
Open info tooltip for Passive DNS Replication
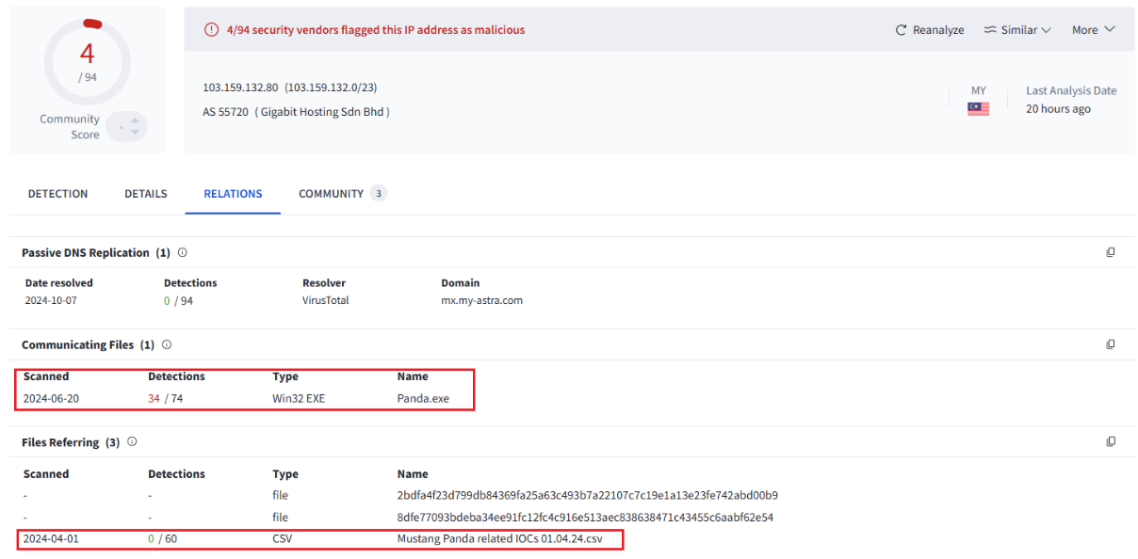[183, 252]
